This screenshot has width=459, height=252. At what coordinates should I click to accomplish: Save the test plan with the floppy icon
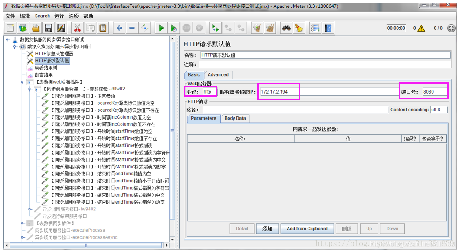[x=48, y=28]
